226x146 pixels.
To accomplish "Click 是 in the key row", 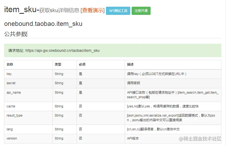I will [x=81, y=74].
